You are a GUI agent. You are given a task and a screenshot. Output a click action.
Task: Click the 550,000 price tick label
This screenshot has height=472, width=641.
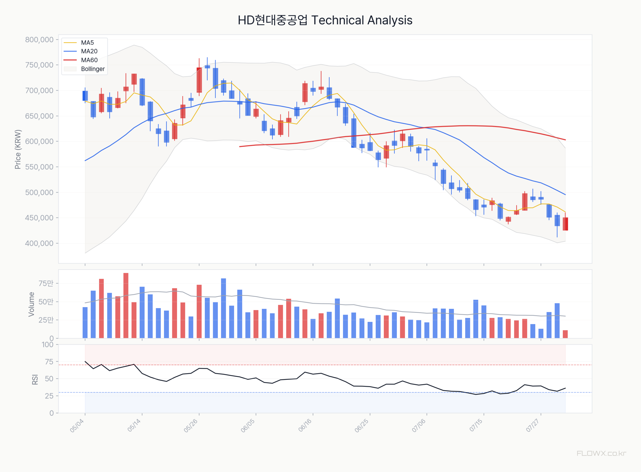pos(40,167)
